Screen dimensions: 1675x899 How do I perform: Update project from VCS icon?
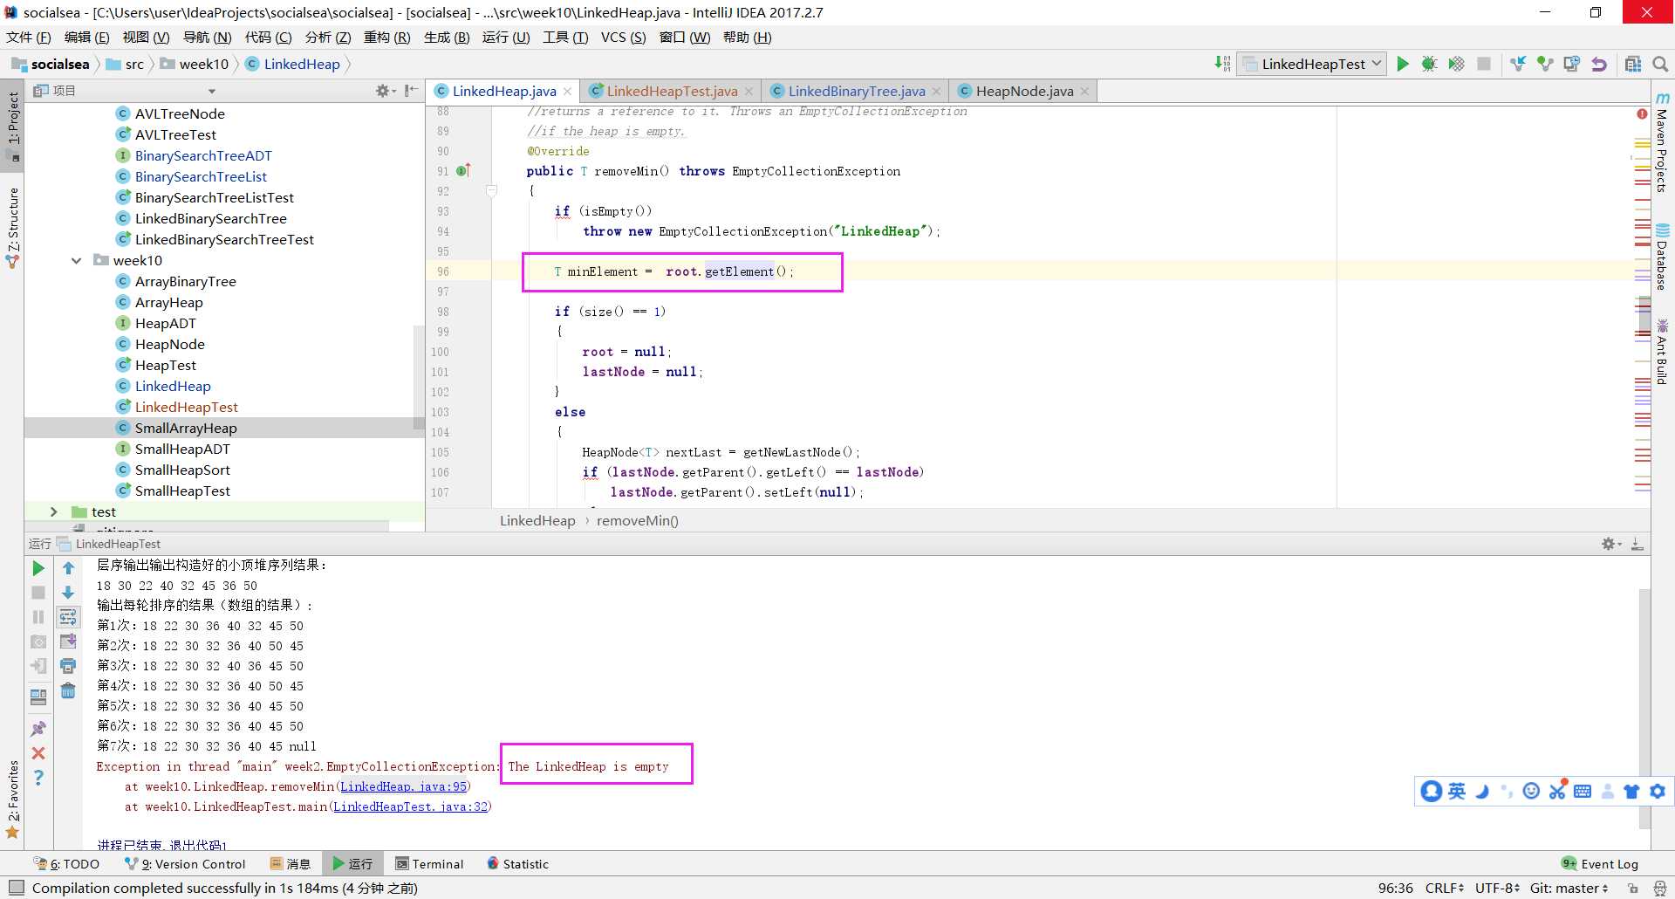tap(1518, 64)
